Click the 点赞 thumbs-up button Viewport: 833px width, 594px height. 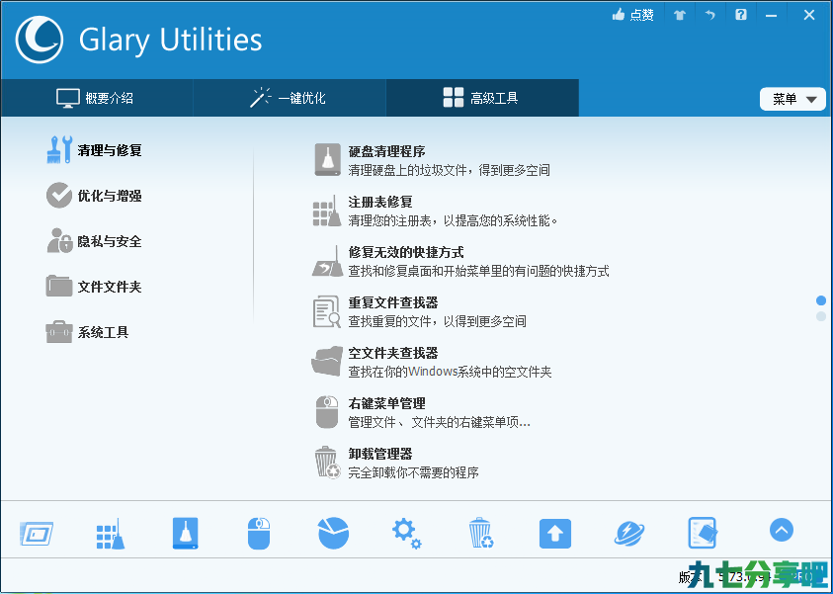coord(632,15)
